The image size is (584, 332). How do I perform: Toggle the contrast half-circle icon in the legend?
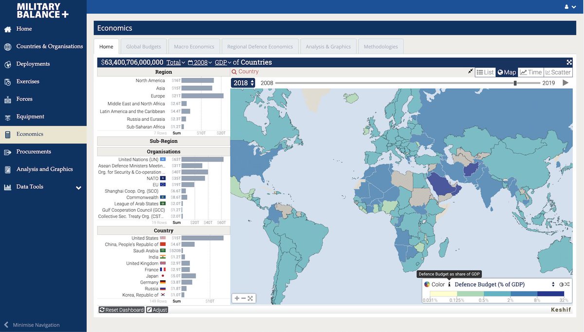pyautogui.click(x=561, y=284)
